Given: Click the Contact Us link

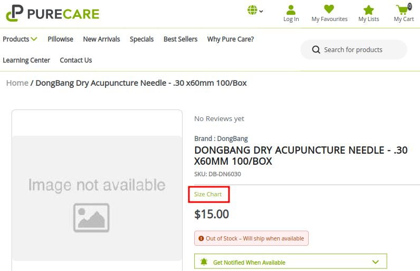Looking at the screenshot, I should click(x=75, y=60).
